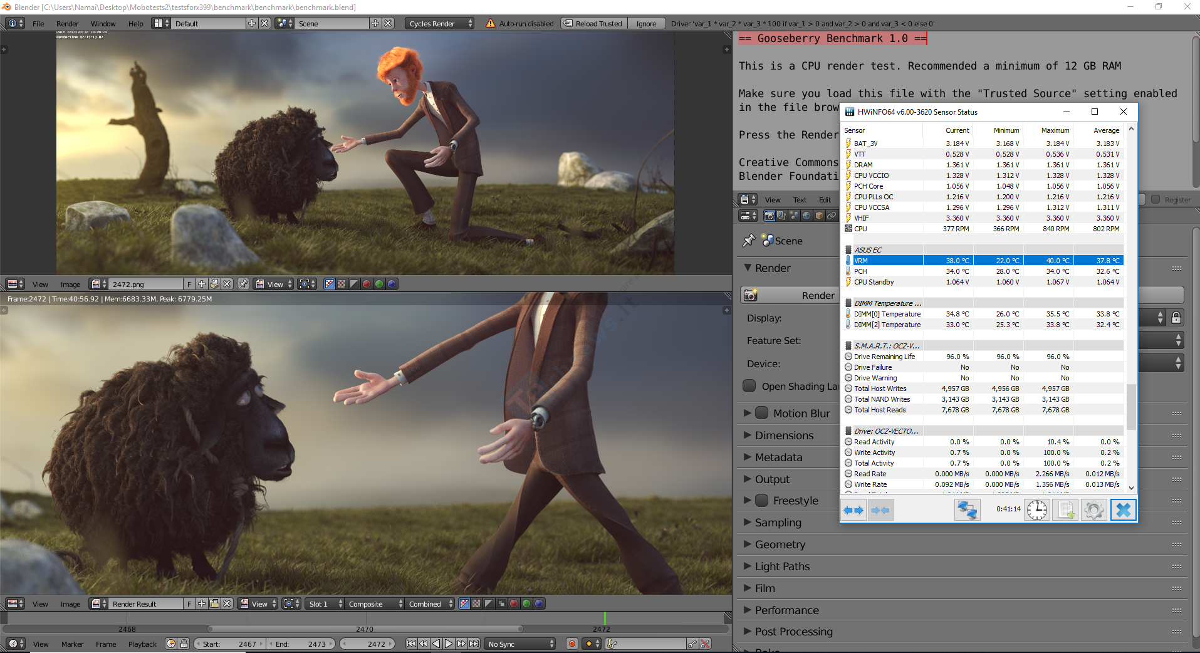Click HWiNFO network computers icon

tap(967, 509)
